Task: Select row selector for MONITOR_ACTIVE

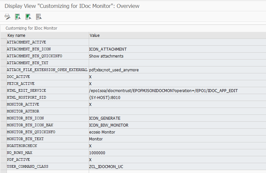Action: pos(4,104)
